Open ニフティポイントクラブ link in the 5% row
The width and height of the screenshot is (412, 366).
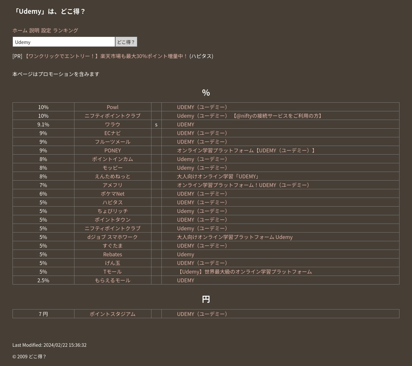[x=113, y=228]
